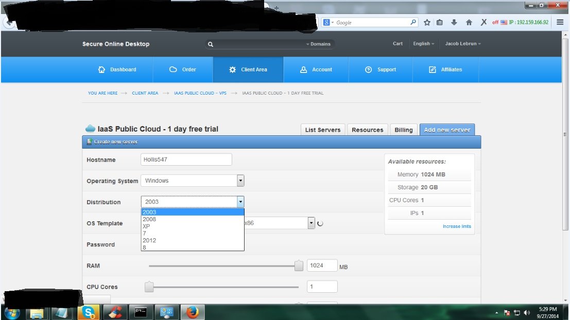Choose 2008 in Distribution list
The height and width of the screenshot is (320, 570).
point(192,219)
